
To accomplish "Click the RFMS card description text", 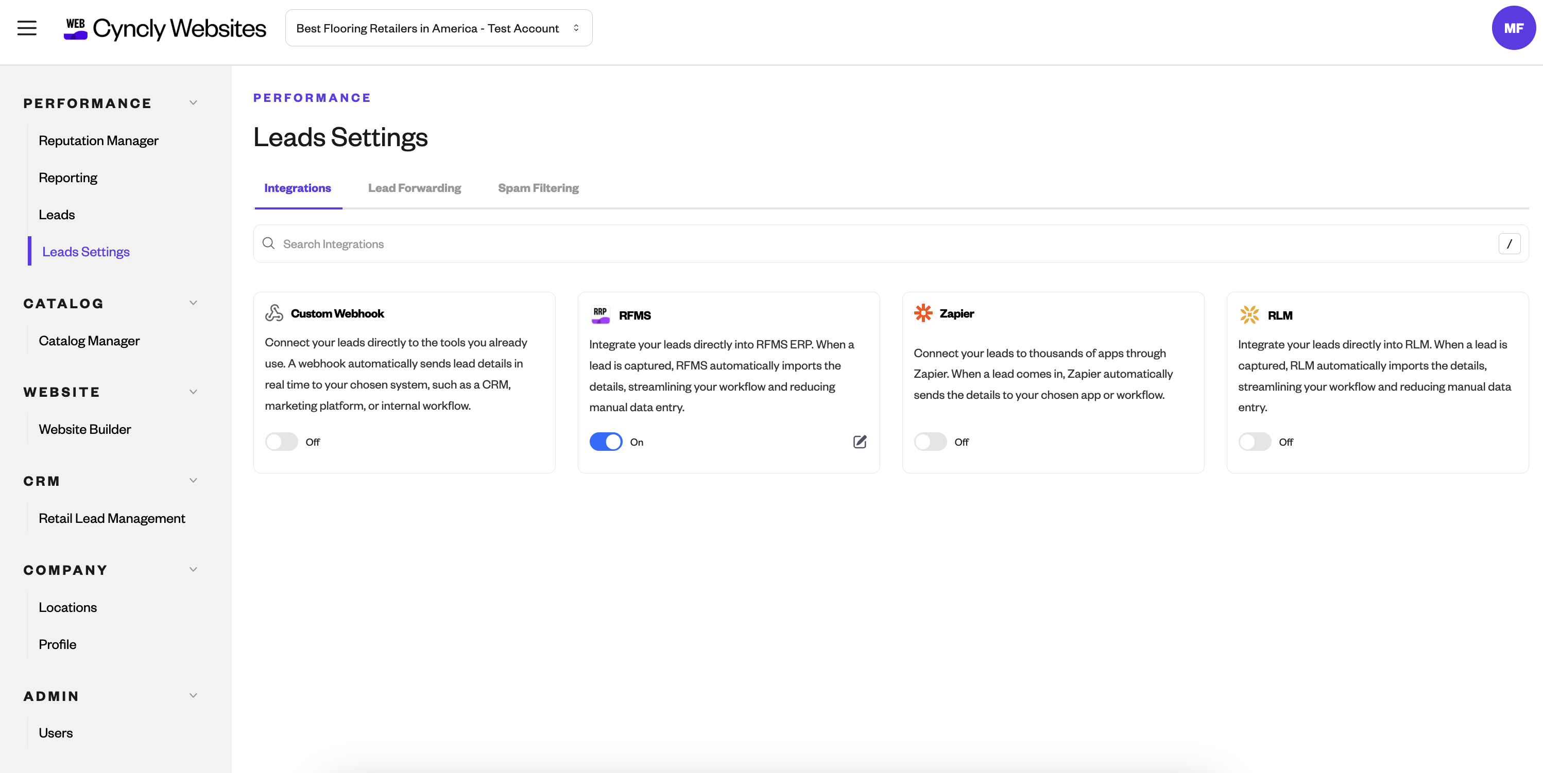I will click(x=722, y=375).
